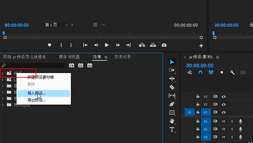Image resolution: width=253 pixels, height=143 pixels.
Task: Open the 效果 panel menu
Action: click(106, 57)
